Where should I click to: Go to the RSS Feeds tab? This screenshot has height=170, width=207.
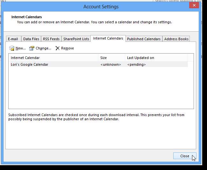pos(51,39)
